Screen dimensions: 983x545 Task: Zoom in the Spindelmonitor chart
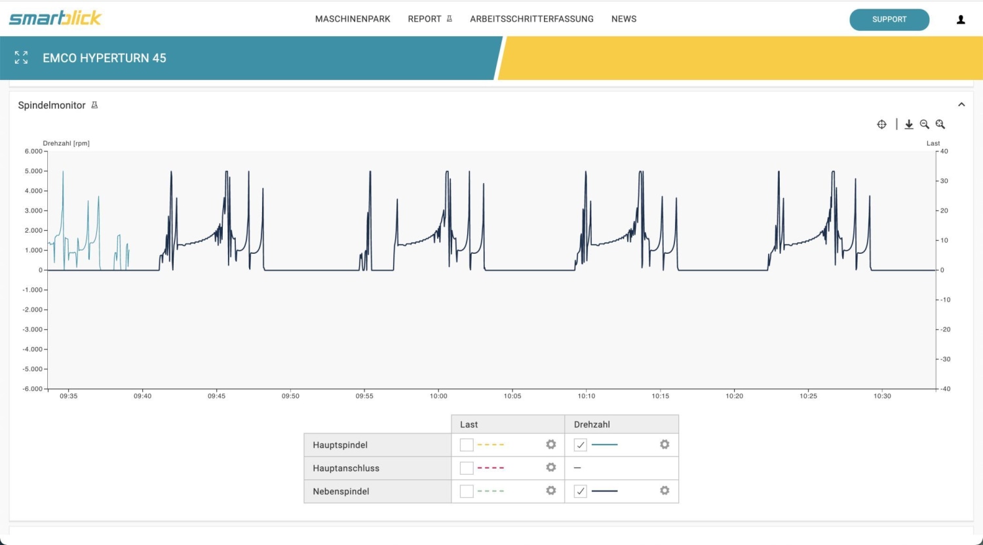pyautogui.click(x=940, y=125)
